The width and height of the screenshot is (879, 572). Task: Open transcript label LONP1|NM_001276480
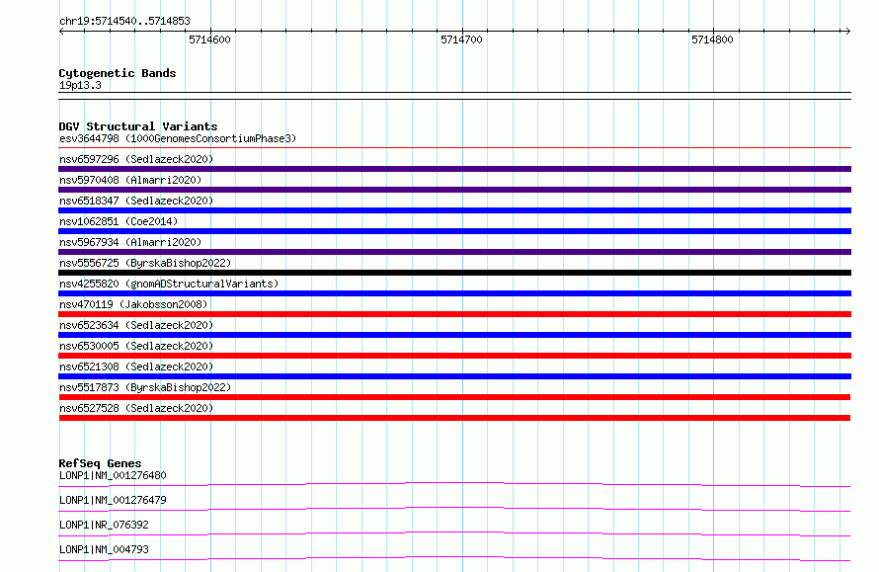pos(113,475)
